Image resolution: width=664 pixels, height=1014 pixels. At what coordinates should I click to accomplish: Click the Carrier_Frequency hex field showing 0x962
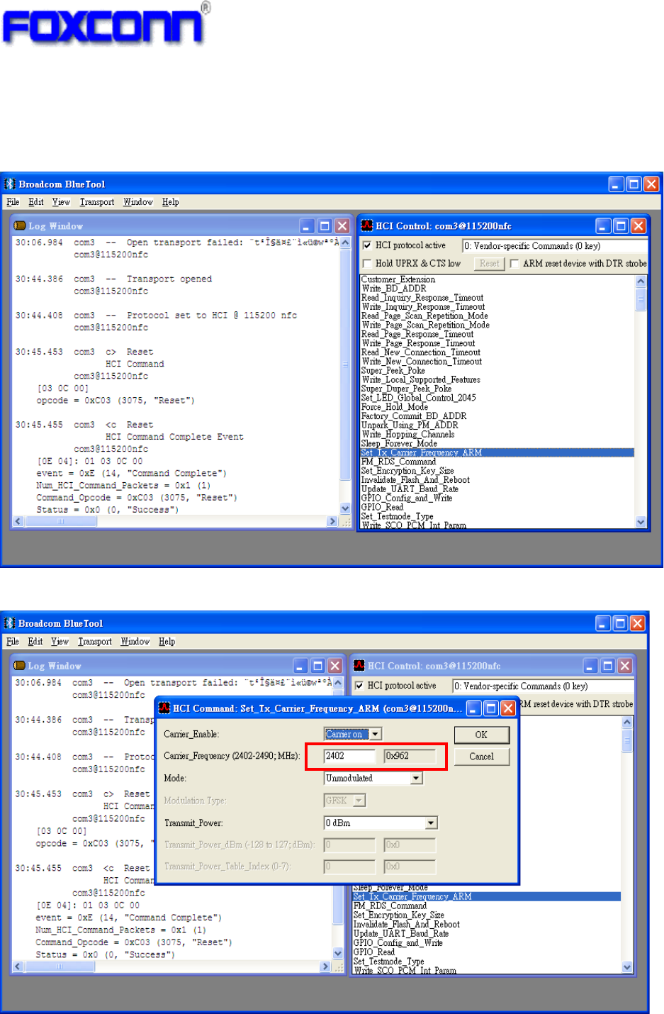coord(410,756)
